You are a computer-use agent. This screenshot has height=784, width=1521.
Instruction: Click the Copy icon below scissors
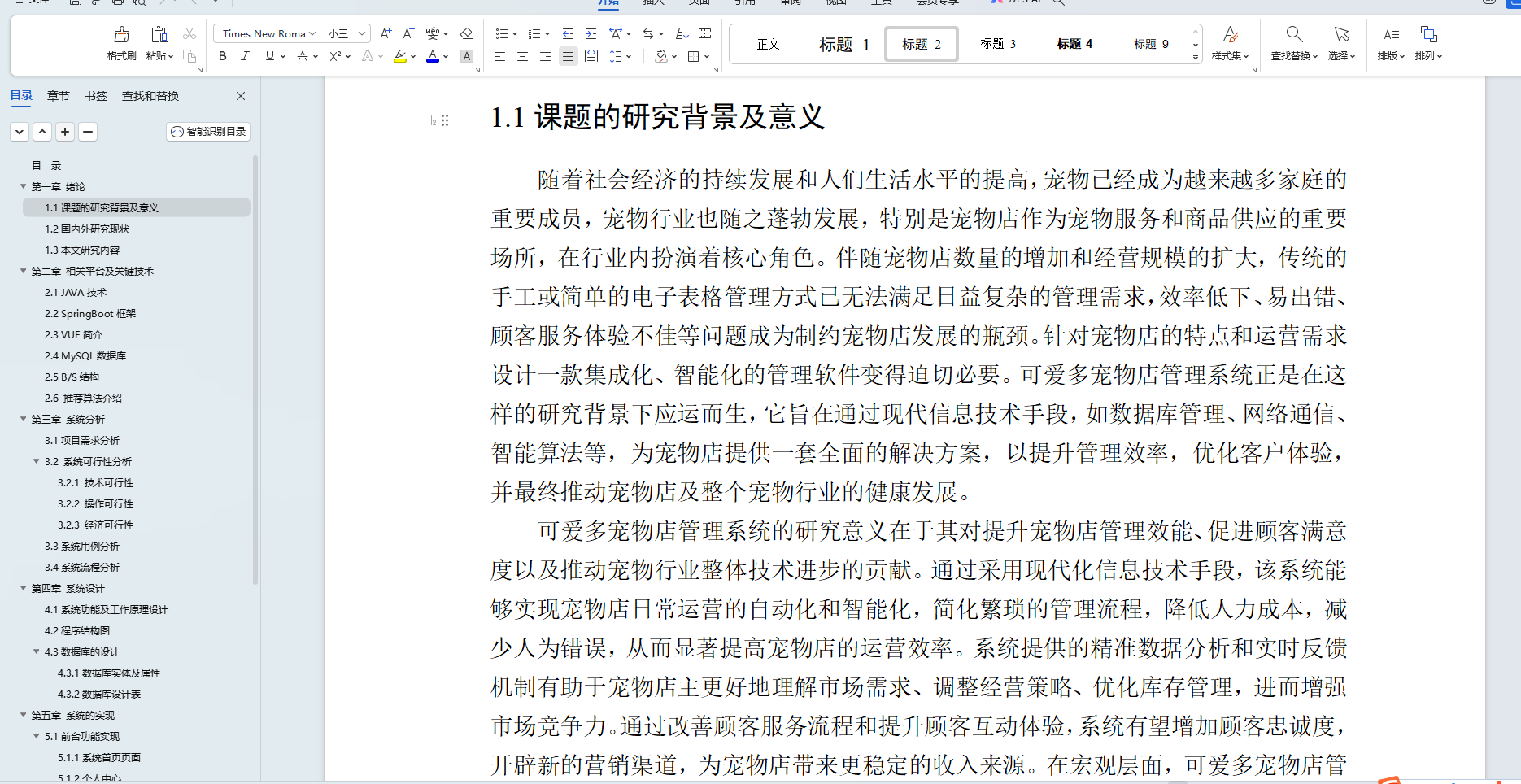(x=190, y=56)
